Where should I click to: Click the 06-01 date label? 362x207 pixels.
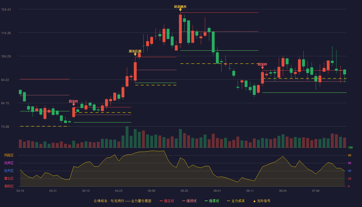coord(217,191)
